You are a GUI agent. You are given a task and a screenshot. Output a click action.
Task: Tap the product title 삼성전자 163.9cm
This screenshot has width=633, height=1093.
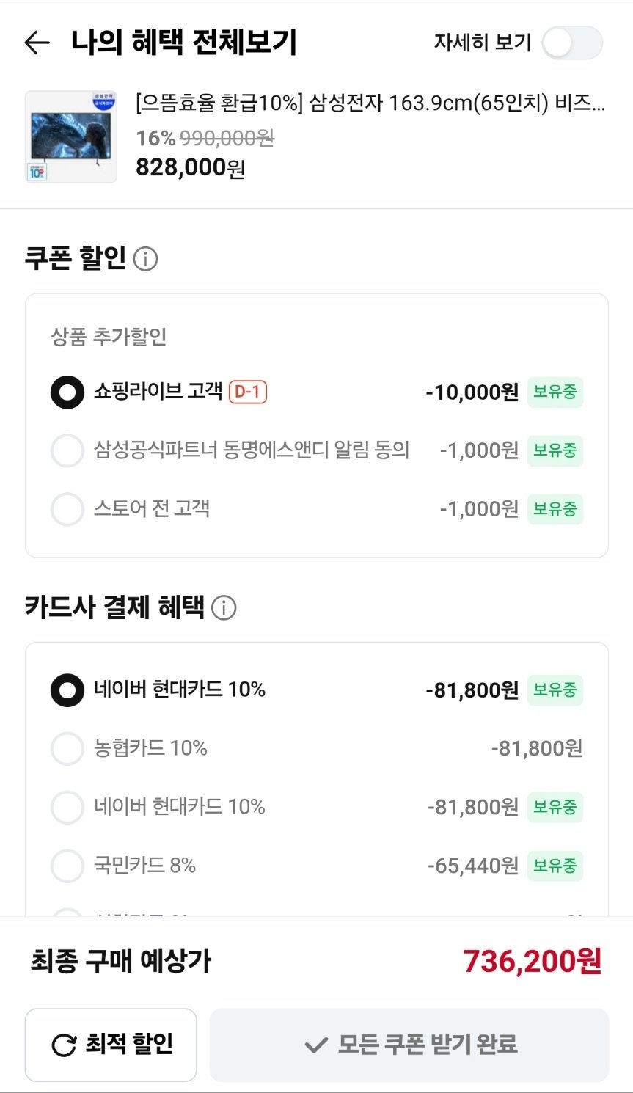click(370, 103)
